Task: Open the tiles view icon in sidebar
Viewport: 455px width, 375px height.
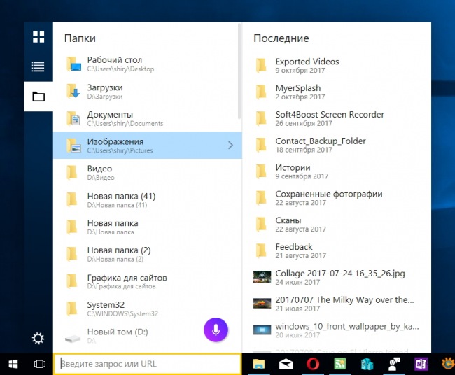Action: pyautogui.click(x=38, y=37)
